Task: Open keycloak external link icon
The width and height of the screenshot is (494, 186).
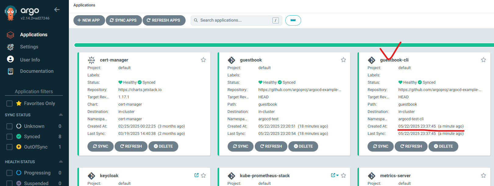Action: pyautogui.click(x=197, y=175)
